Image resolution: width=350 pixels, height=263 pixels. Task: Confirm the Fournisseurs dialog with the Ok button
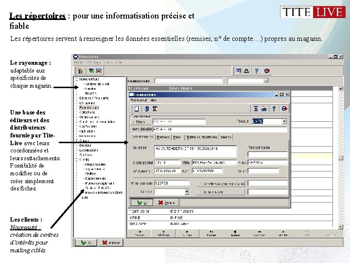point(142,203)
